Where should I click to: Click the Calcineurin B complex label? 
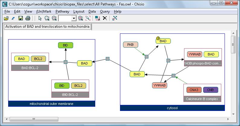202,99
